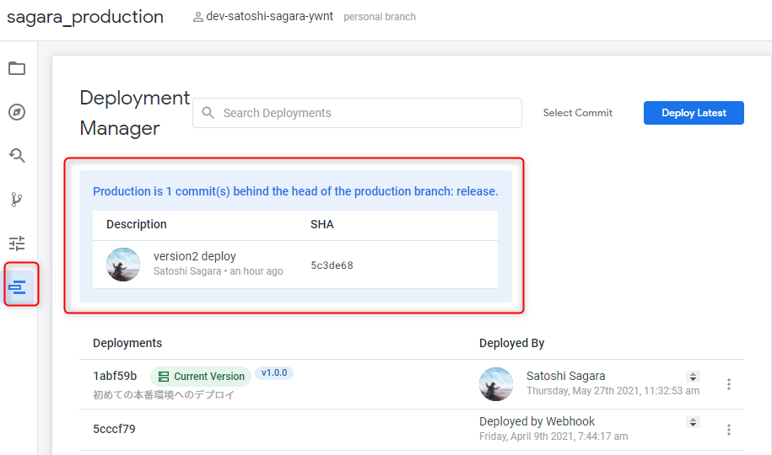Click the version2 deploy commit avatar
This screenshot has width=772, height=455.
(123, 265)
